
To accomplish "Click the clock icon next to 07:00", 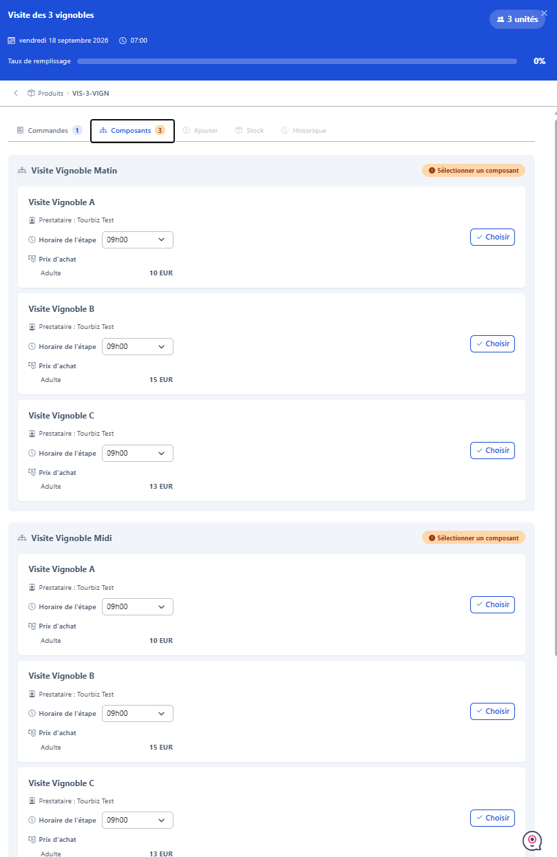I will 123,41.
